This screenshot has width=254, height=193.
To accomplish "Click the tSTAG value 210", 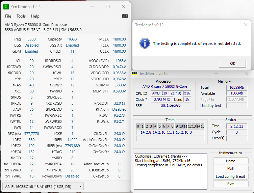I will (72, 152).
